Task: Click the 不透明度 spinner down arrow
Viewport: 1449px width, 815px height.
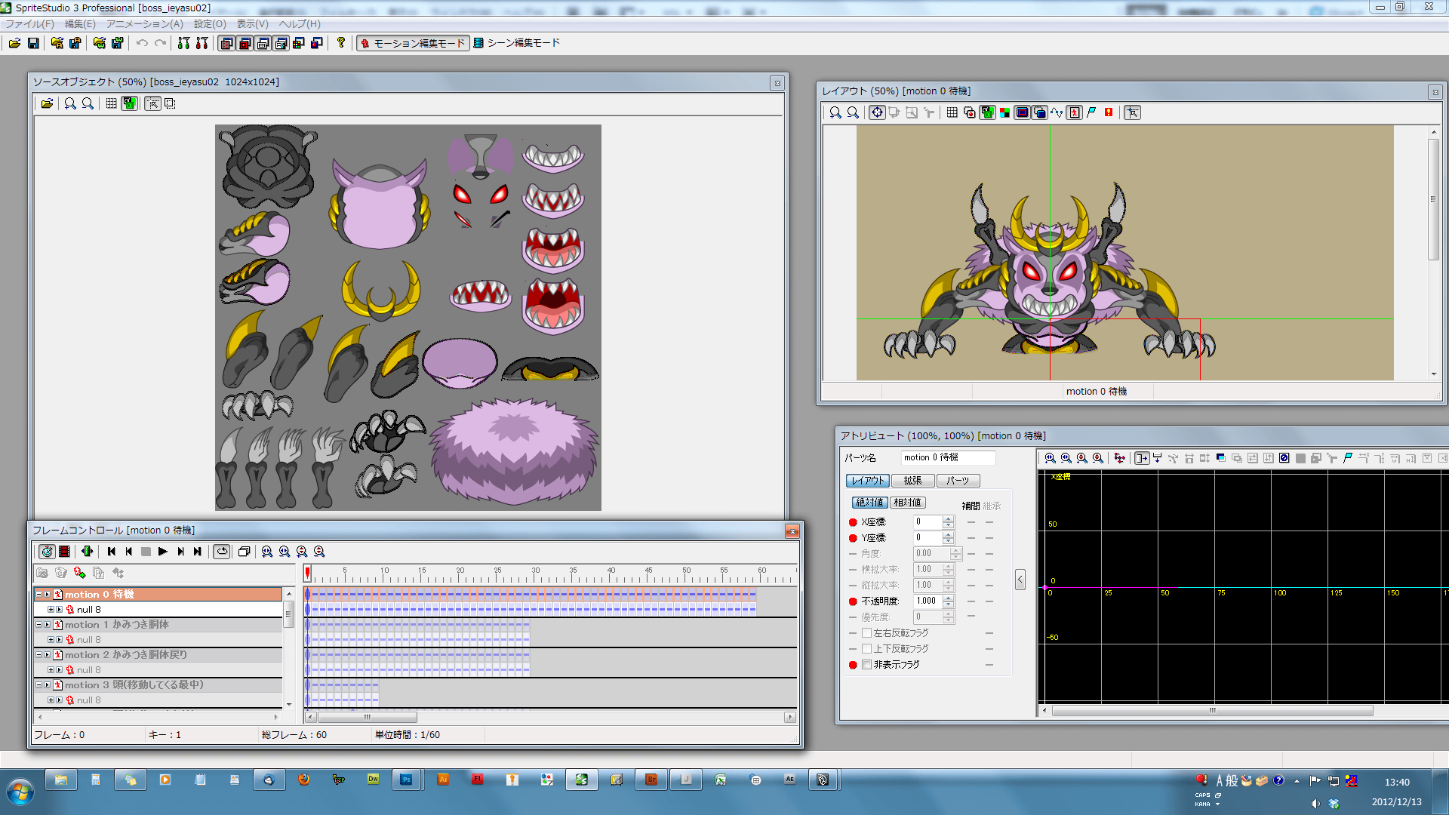Action: [x=949, y=605]
